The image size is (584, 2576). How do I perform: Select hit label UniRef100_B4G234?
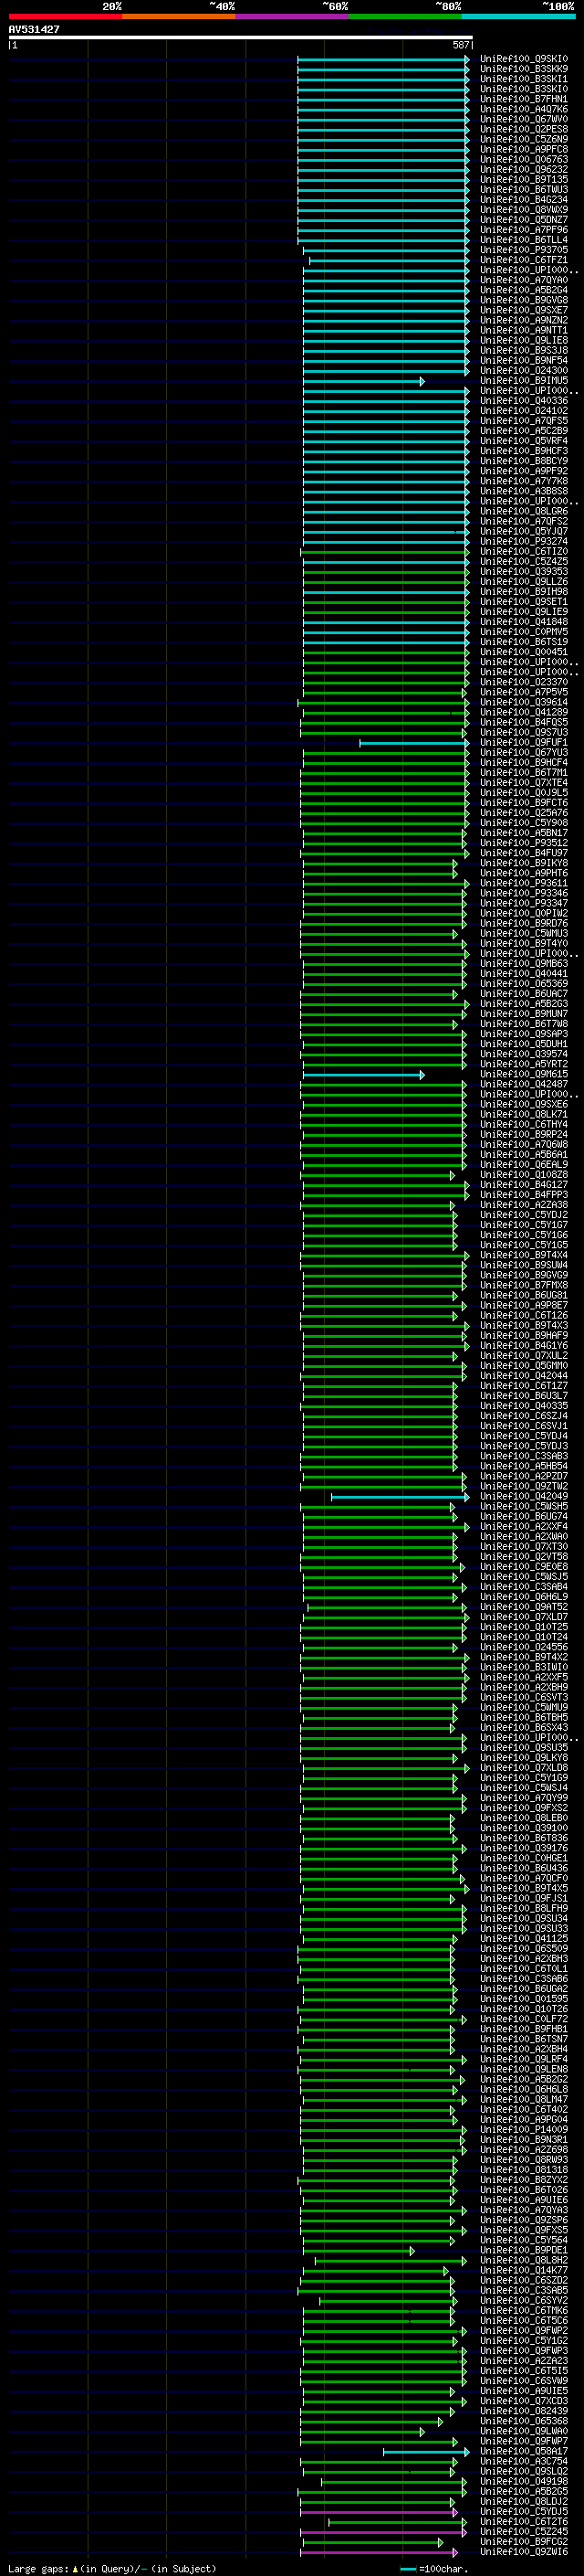point(524,200)
